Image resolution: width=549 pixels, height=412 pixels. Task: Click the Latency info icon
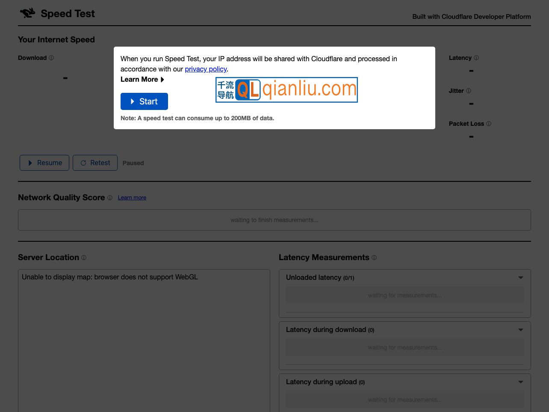click(476, 58)
